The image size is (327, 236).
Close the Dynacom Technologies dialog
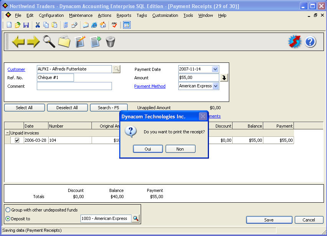(203, 116)
